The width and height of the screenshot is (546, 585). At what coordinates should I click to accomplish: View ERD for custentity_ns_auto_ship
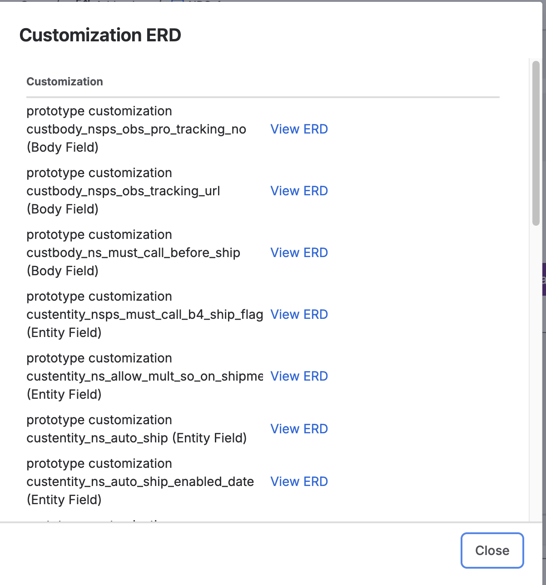click(299, 428)
